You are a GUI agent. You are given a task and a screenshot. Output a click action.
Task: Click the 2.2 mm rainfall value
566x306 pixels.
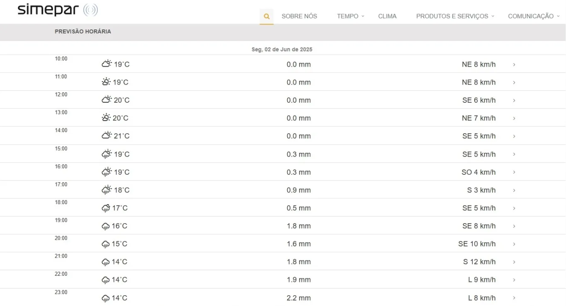[299, 298]
